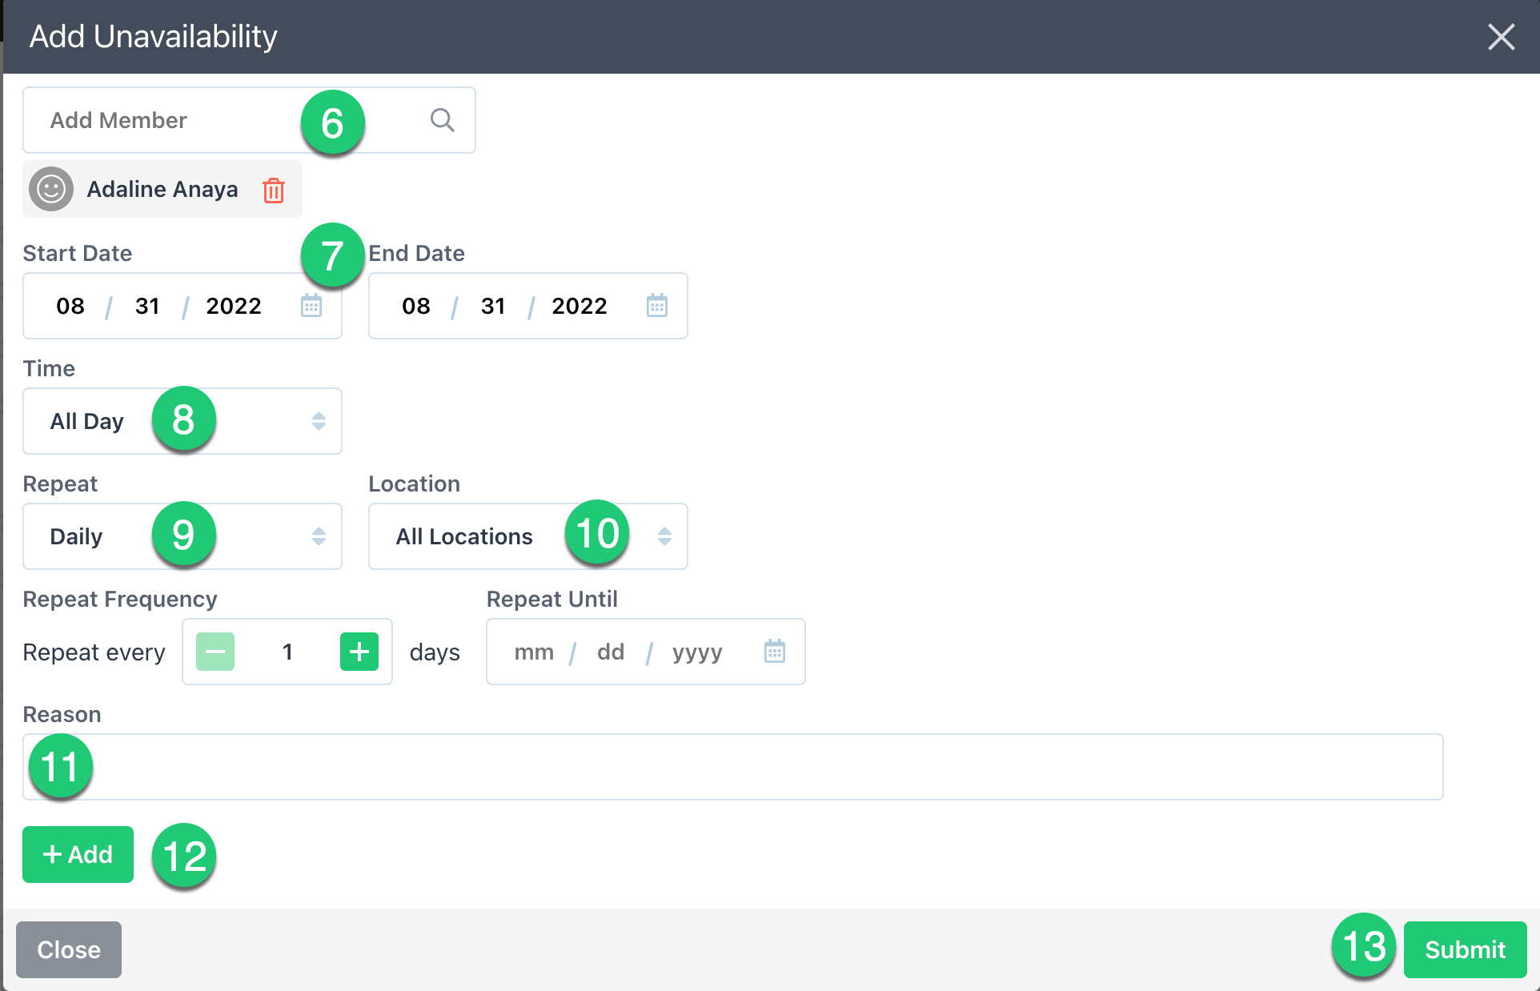Viewport: 1540px width, 991px height.
Task: Increase repeat frequency with plus button
Action: [359, 652]
